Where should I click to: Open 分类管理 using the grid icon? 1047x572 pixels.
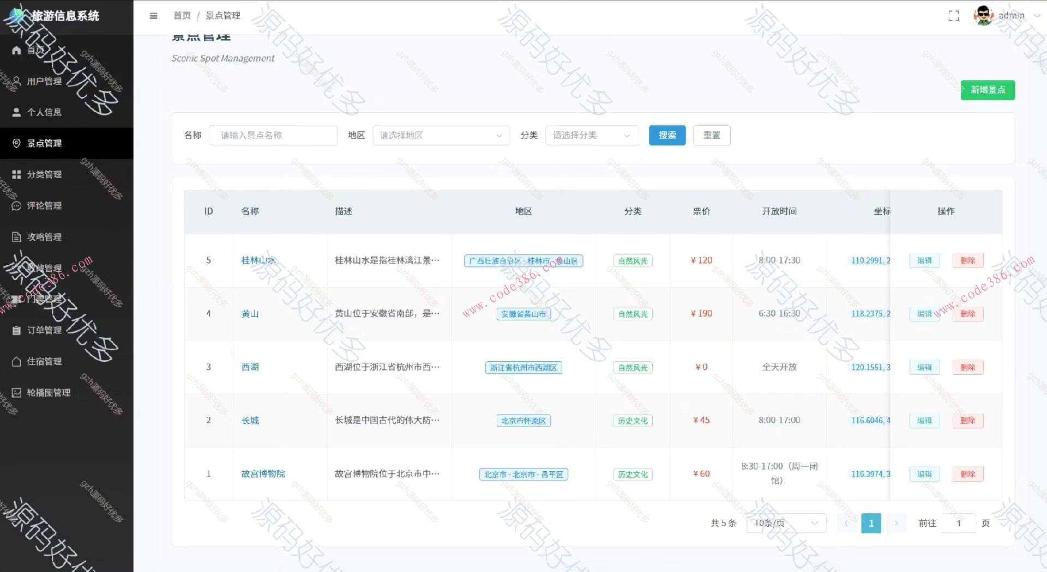pos(17,174)
